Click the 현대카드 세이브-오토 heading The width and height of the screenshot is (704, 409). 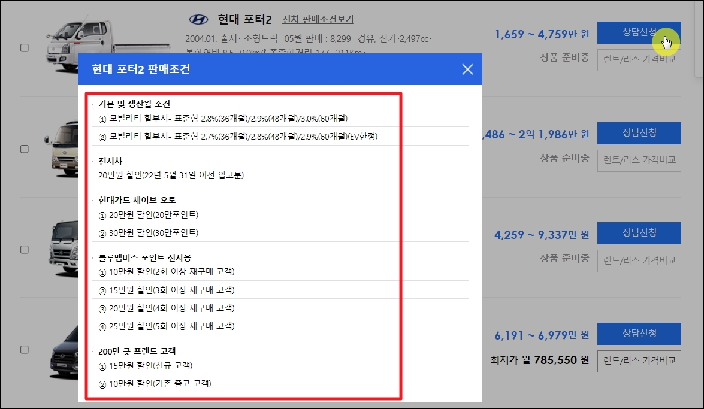[x=137, y=200]
